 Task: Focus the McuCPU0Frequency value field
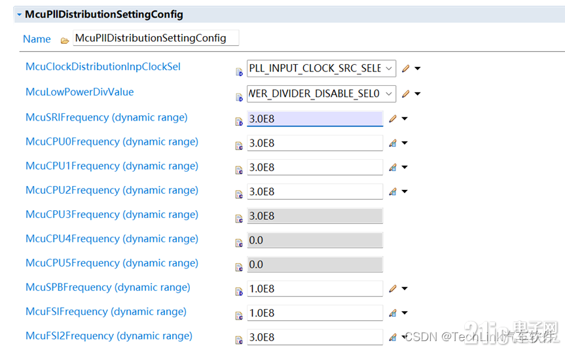tap(314, 143)
